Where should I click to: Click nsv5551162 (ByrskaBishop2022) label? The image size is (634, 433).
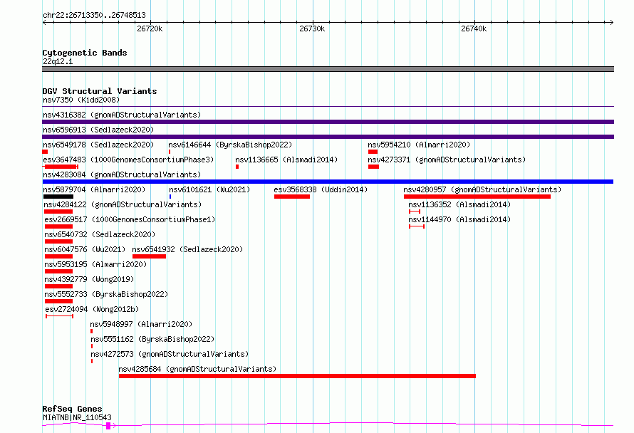coord(152,339)
